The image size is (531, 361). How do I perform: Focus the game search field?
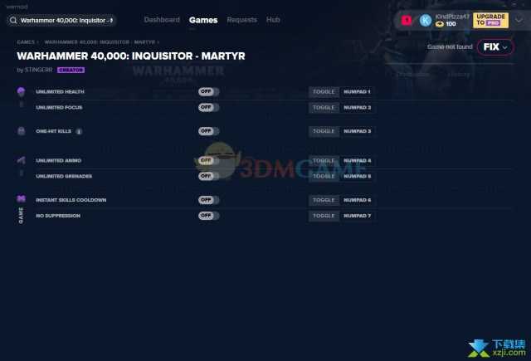(61, 20)
